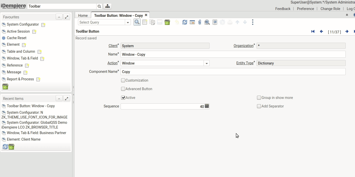Image resolution: width=355 pixels, height=177 pixels.
Task: Create a new ToolBar Button record
Action: pos(145,22)
